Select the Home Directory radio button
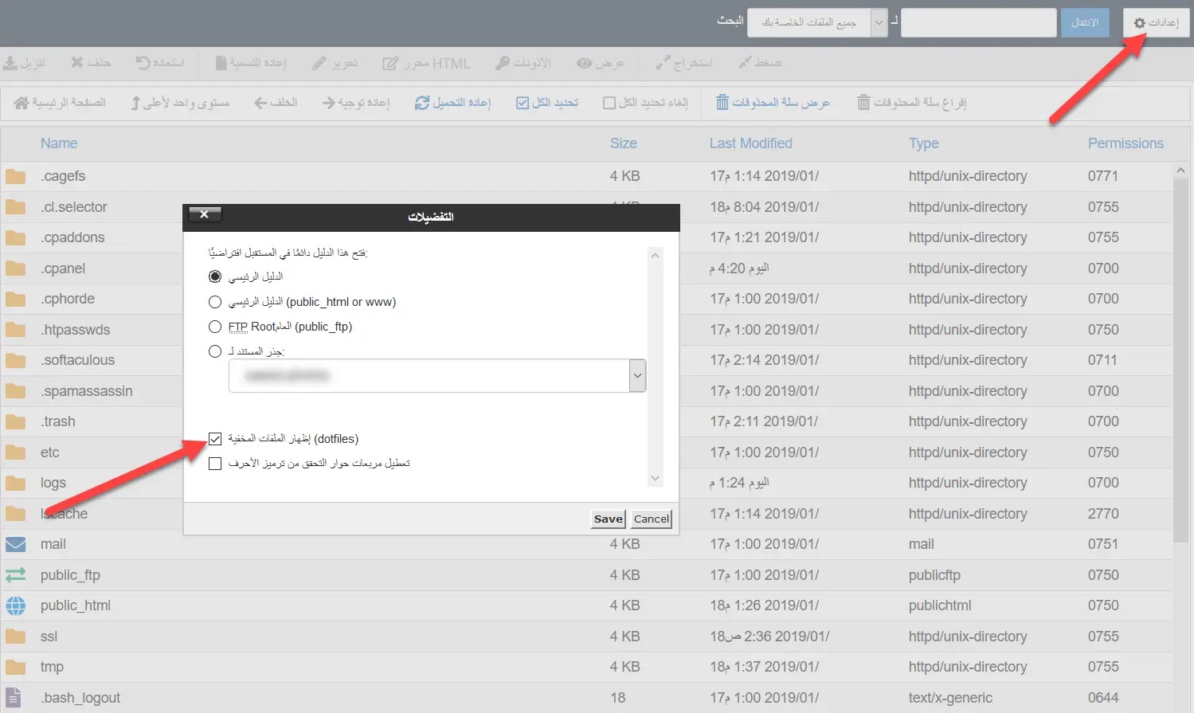This screenshot has width=1194, height=713. (x=214, y=276)
